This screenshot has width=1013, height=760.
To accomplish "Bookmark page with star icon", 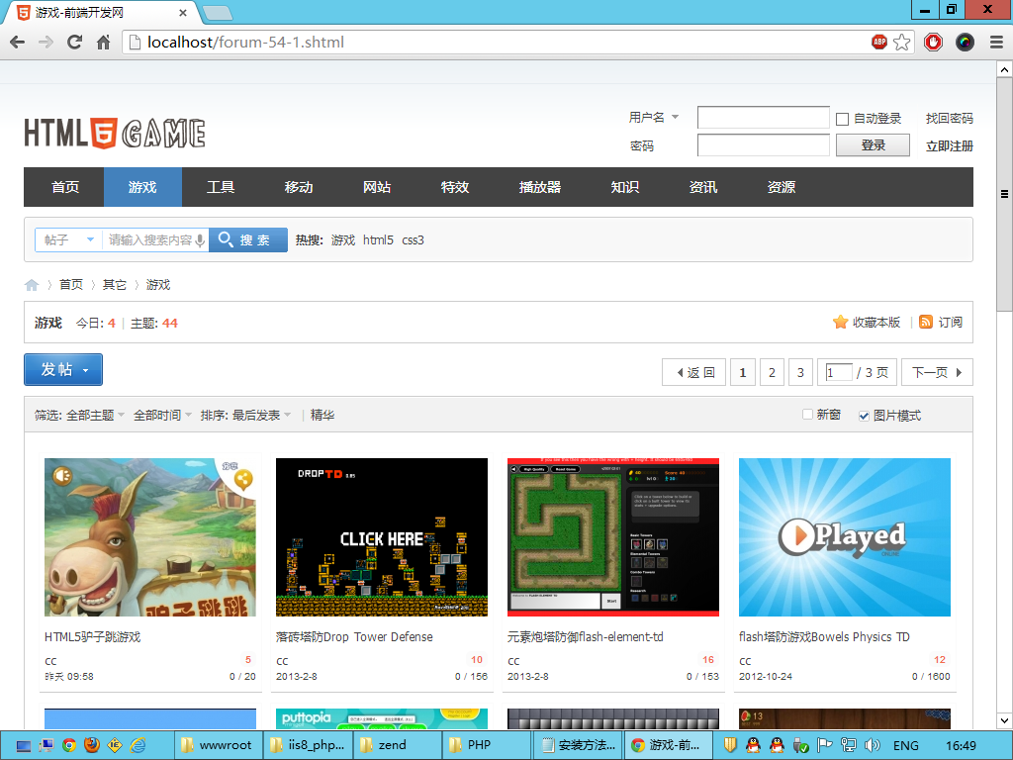I will tap(902, 42).
